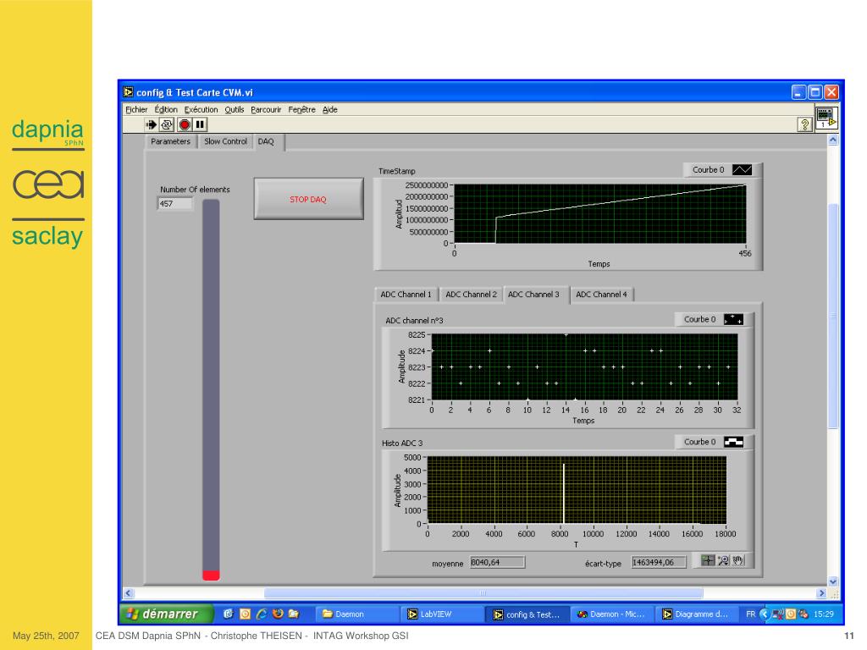Open the Aide menu
This screenshot has width=867, height=650.
(x=330, y=109)
